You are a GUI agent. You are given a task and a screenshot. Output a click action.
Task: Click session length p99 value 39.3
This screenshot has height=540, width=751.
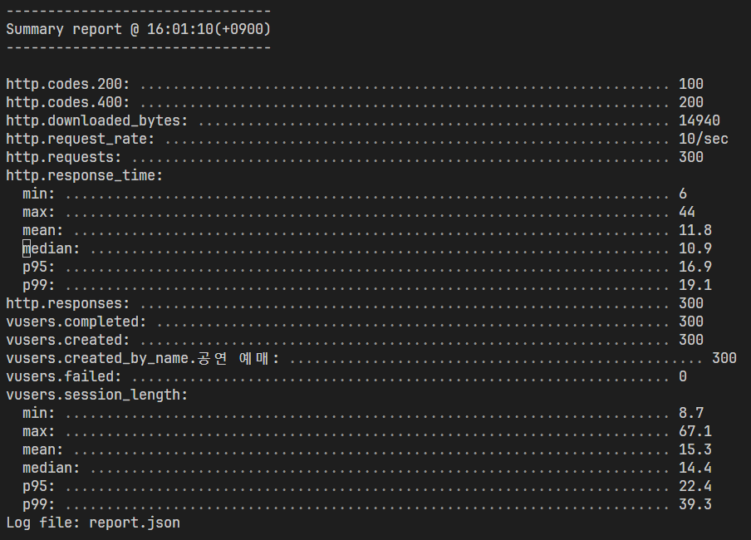[x=695, y=504]
